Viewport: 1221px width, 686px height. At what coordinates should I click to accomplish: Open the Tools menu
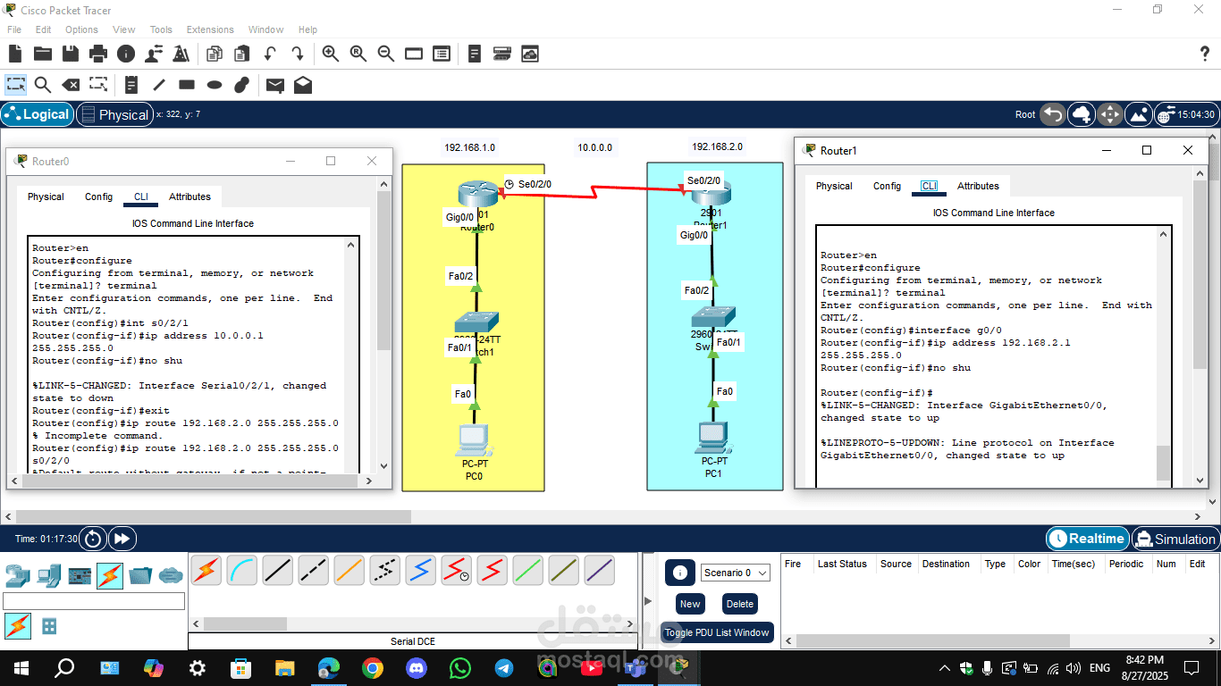[161, 29]
